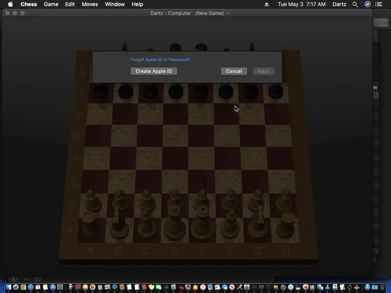Click the eject icon in menu bar
The image size is (391, 293).
(267, 4)
